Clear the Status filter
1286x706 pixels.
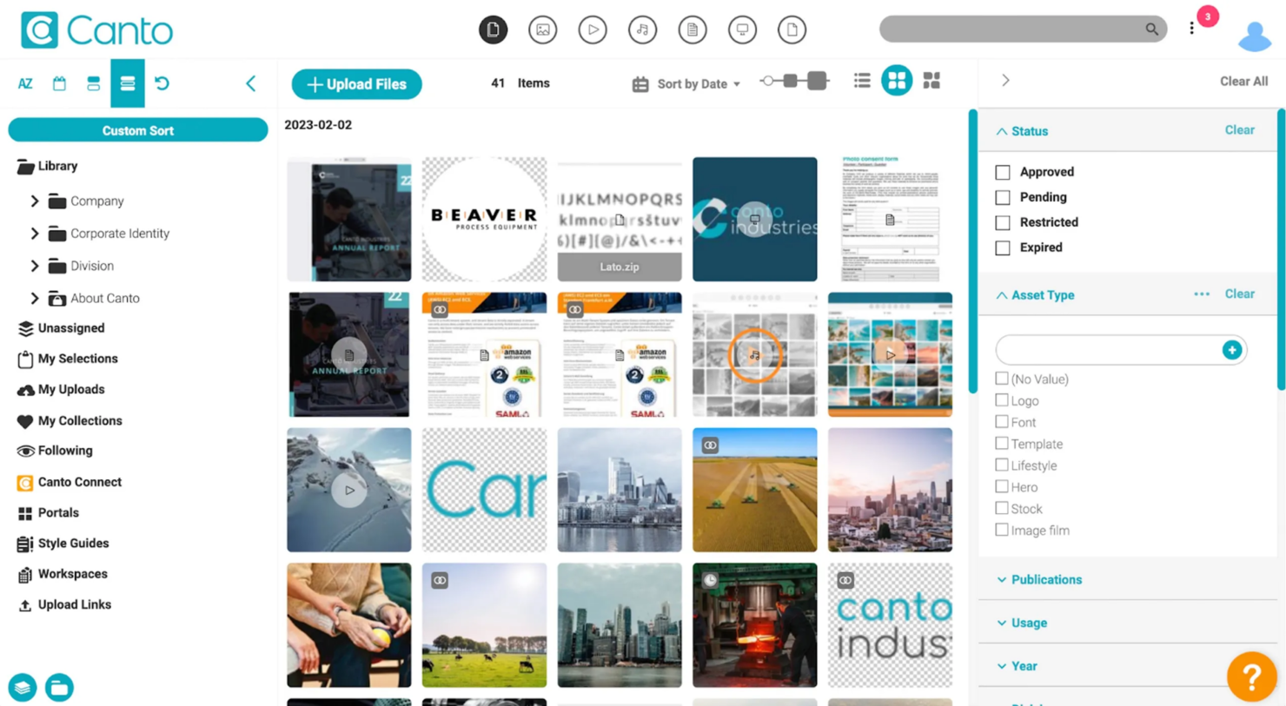(x=1239, y=130)
